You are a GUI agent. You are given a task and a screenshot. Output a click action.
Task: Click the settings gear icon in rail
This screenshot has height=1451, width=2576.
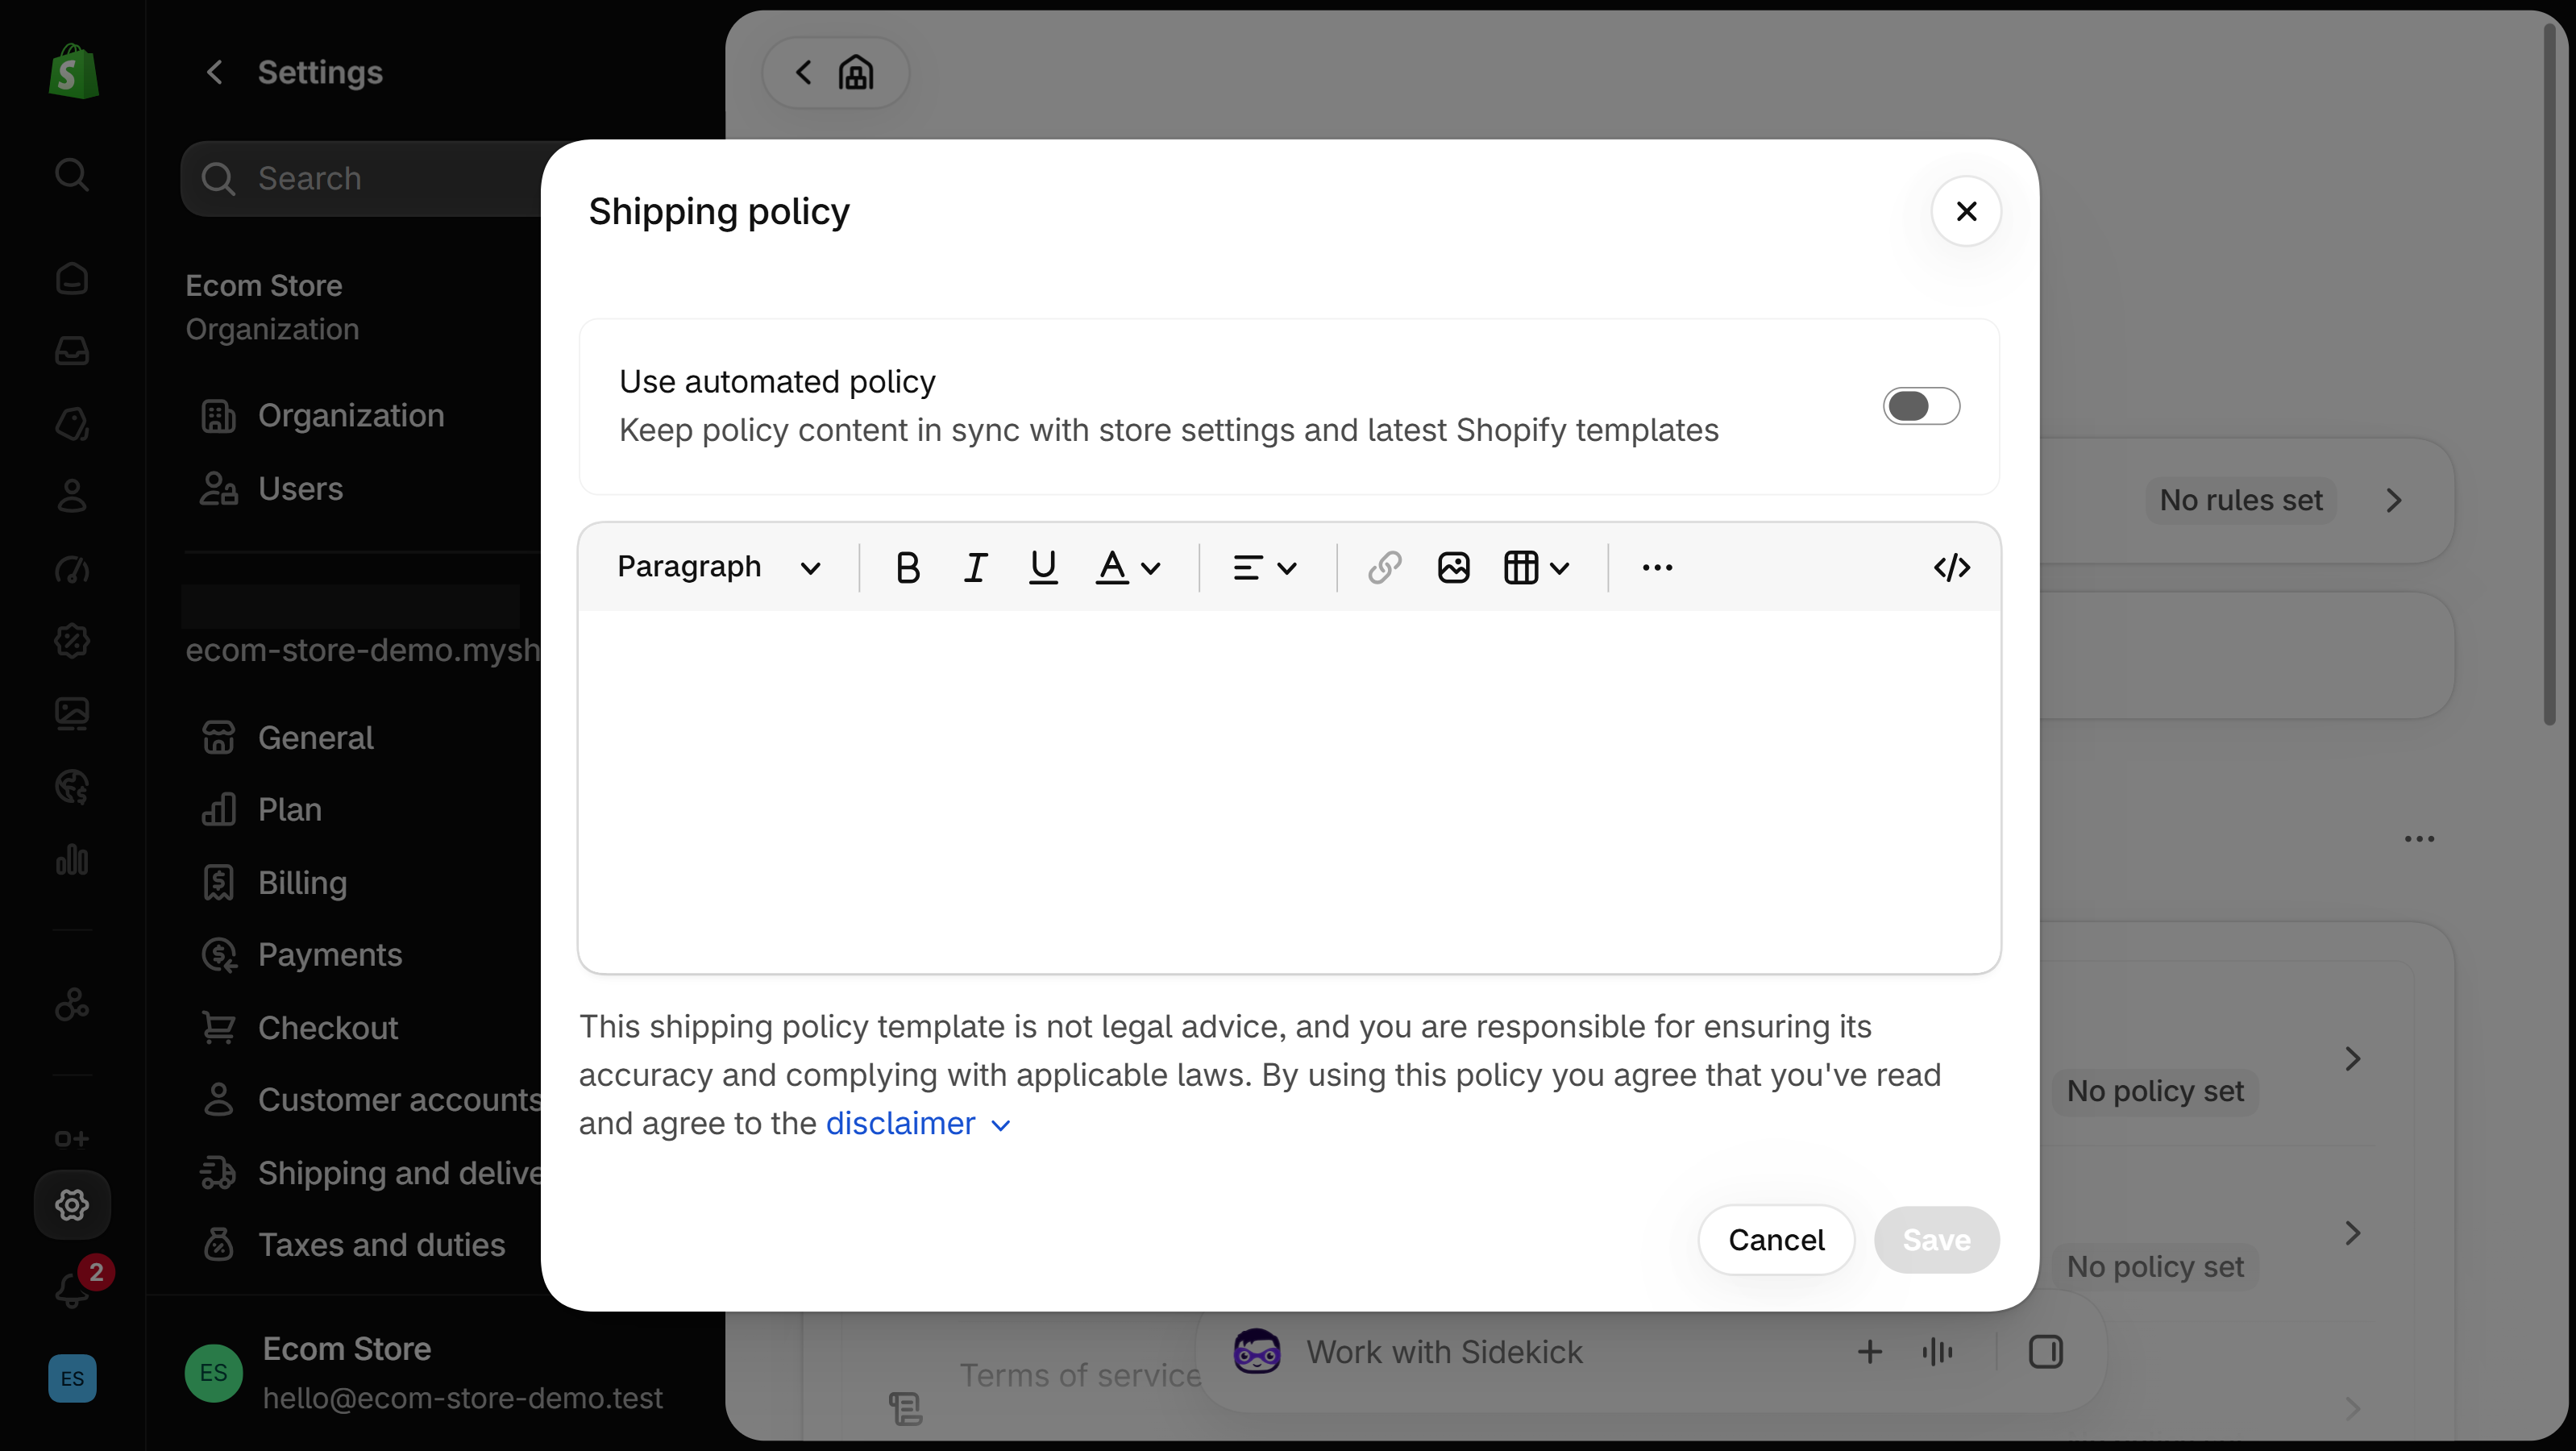click(x=72, y=1205)
